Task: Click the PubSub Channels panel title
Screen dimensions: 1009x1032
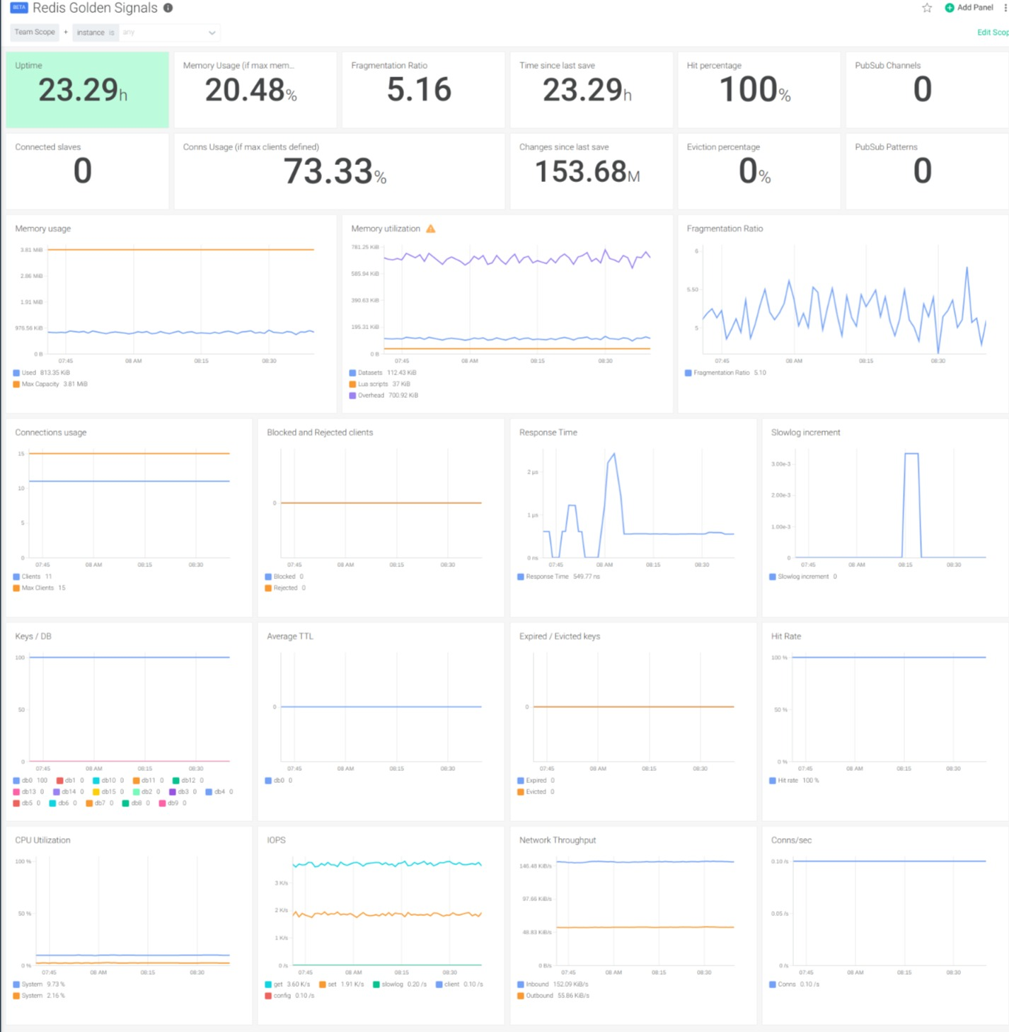Action: (x=887, y=65)
